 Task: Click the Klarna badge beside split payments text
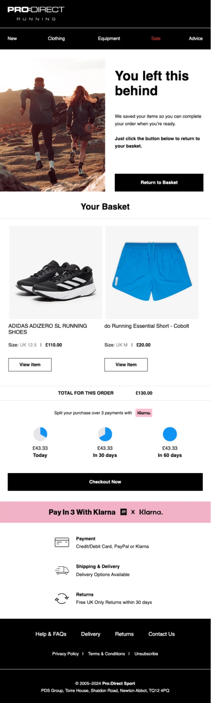(144, 413)
